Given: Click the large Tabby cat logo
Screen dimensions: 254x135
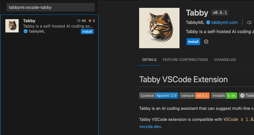Looking at the screenshot, I should tap(159, 28).
